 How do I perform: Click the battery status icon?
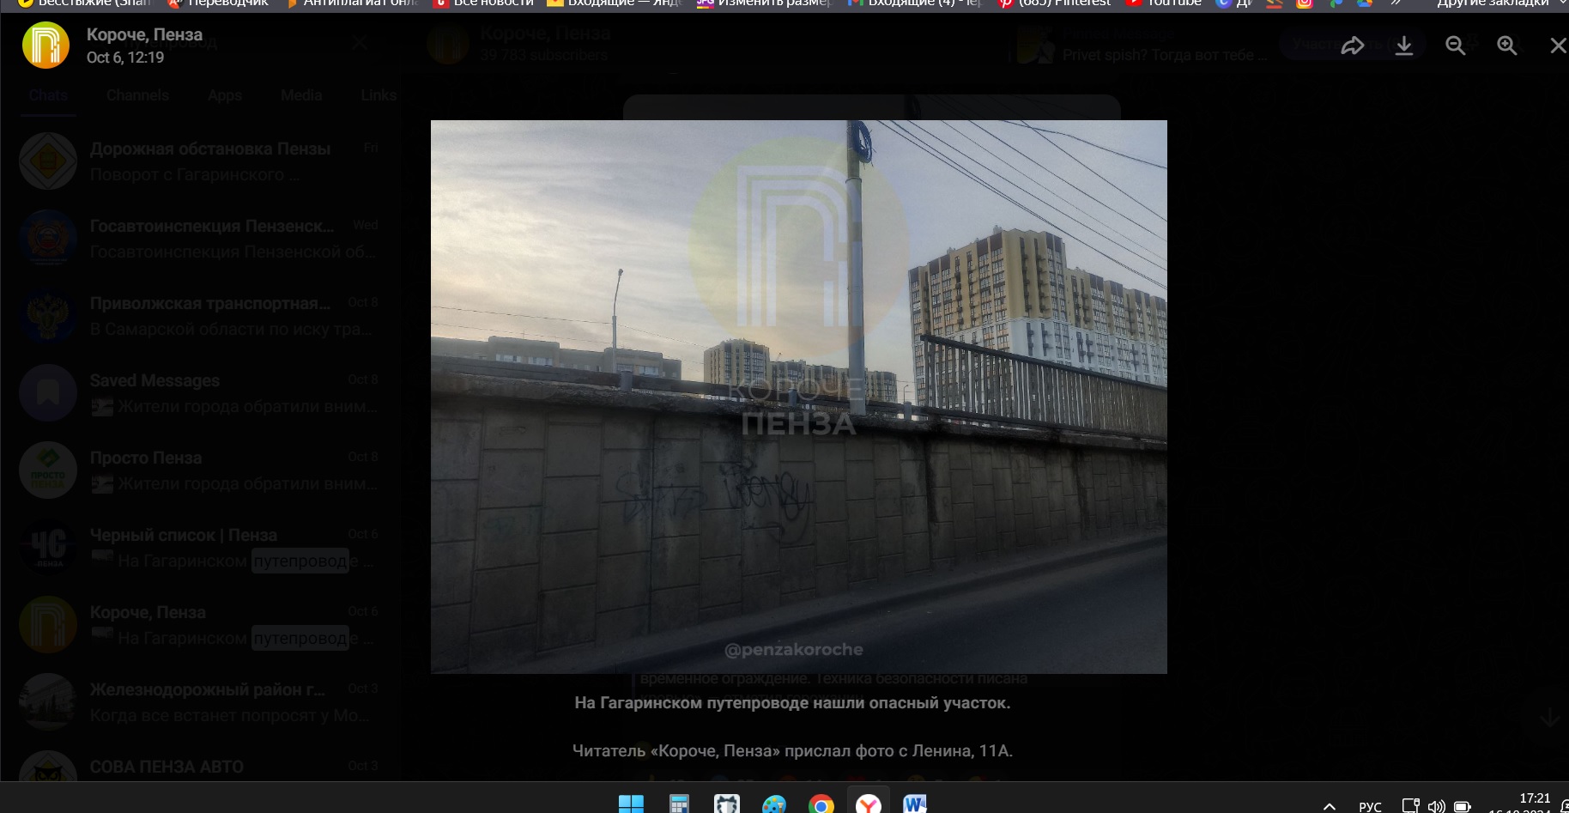coord(1462,806)
